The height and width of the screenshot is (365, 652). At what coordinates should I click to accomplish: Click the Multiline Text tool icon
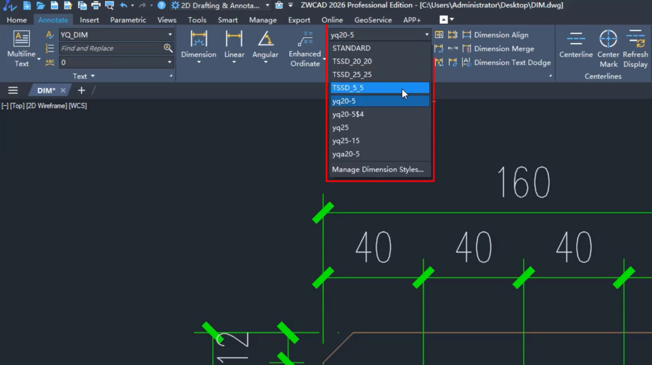point(21,39)
